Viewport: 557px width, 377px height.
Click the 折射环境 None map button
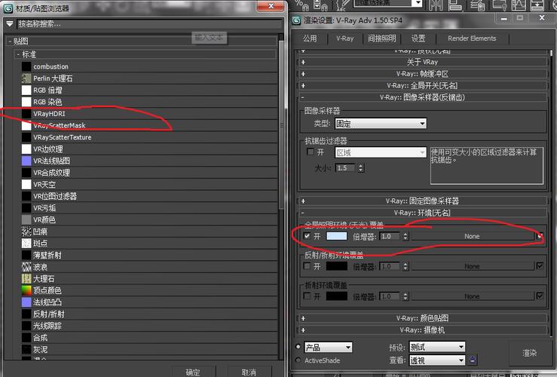472,296
